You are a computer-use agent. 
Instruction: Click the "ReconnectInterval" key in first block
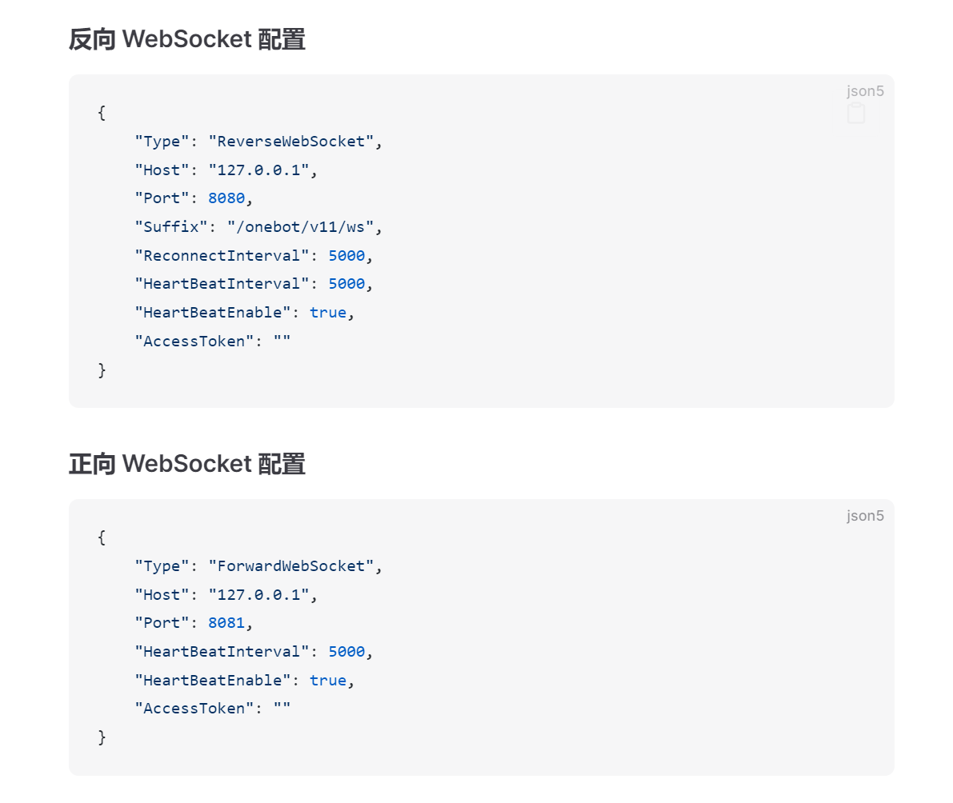coord(222,256)
